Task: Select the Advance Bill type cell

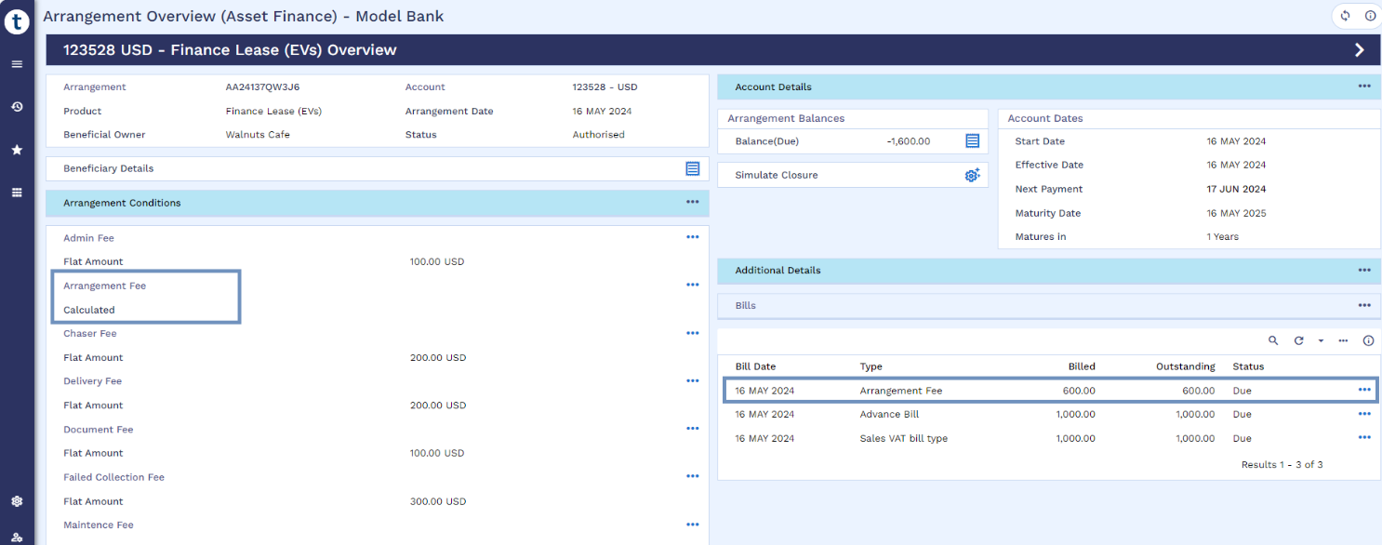Action: pos(889,414)
